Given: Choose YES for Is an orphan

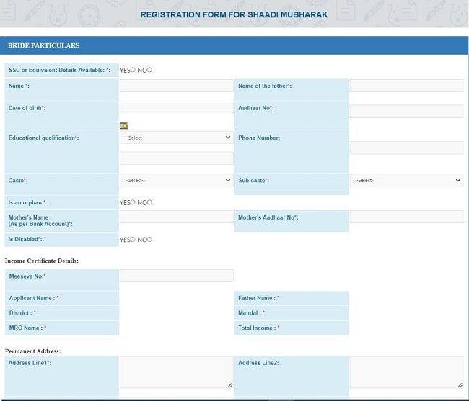Looking at the screenshot, I should coord(133,202).
